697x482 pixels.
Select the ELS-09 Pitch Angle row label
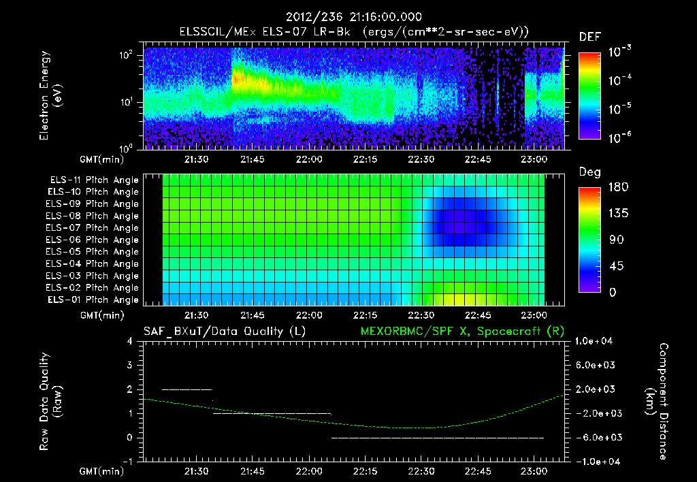[x=92, y=204]
